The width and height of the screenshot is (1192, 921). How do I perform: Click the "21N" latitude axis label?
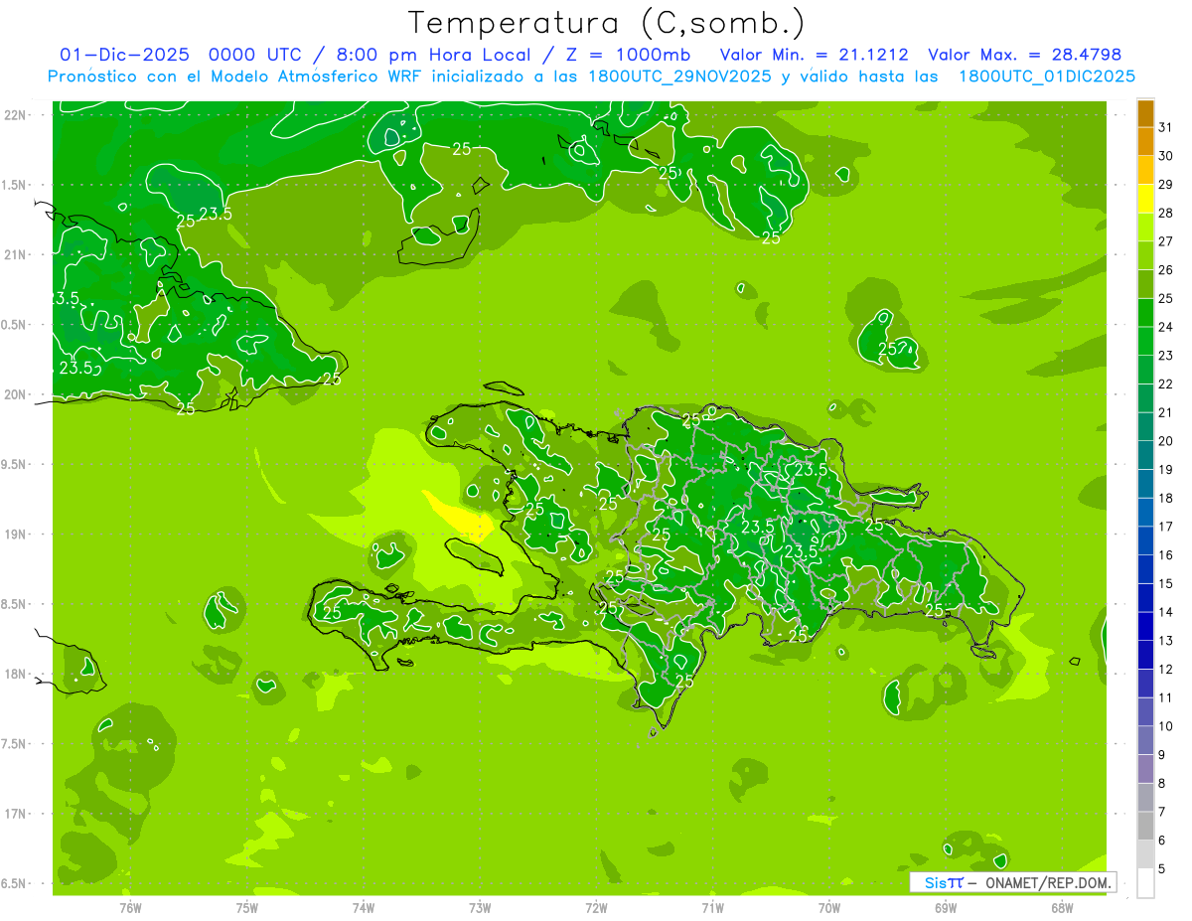click(x=15, y=254)
